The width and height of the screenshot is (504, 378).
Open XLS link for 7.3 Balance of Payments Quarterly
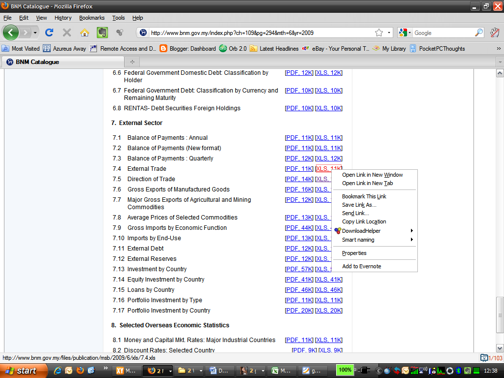point(328,158)
